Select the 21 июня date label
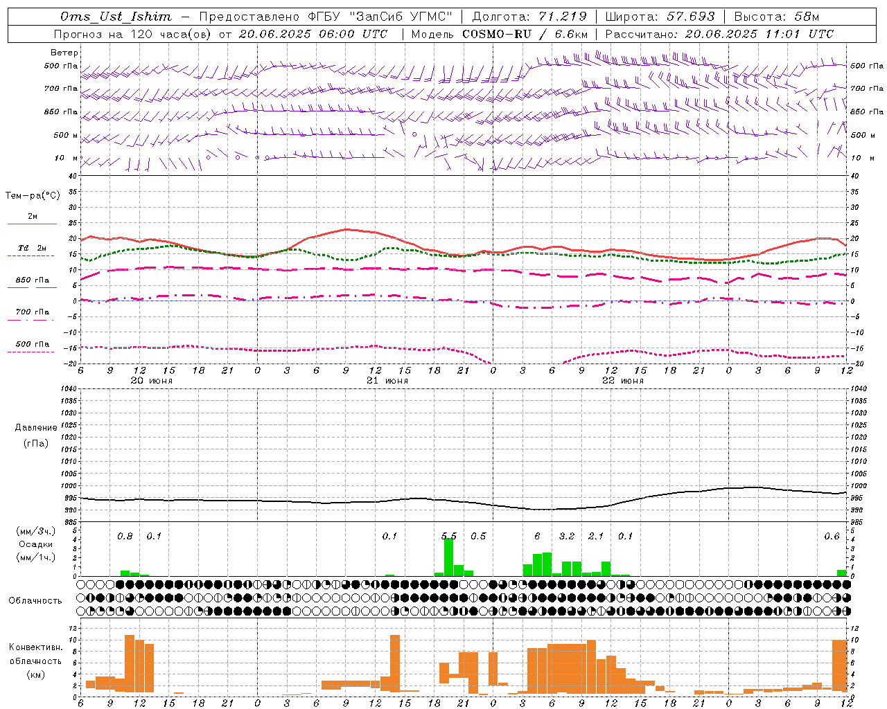This screenshot has height=709, width=887. 387,381
